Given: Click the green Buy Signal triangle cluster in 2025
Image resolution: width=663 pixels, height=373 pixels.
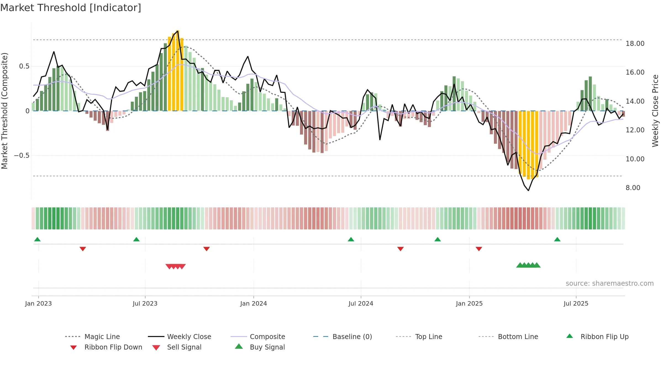Looking at the screenshot, I should pyautogui.click(x=528, y=265).
